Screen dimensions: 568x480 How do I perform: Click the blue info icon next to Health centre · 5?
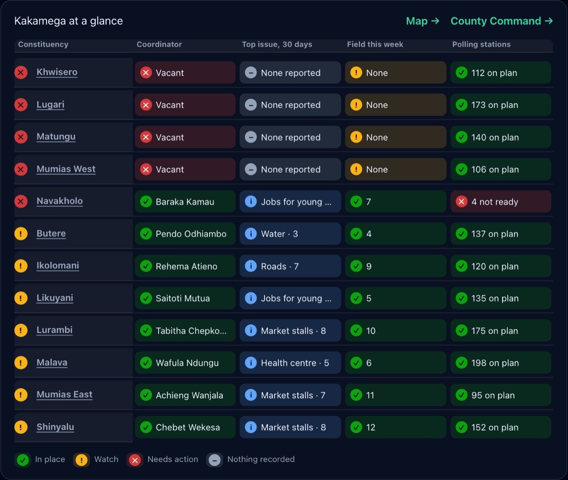click(251, 363)
